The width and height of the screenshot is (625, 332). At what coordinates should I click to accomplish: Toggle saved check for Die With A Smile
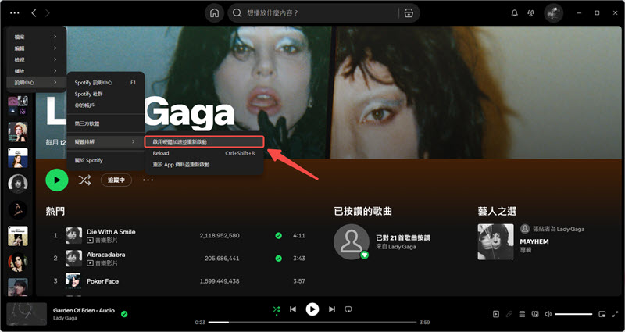(x=279, y=236)
